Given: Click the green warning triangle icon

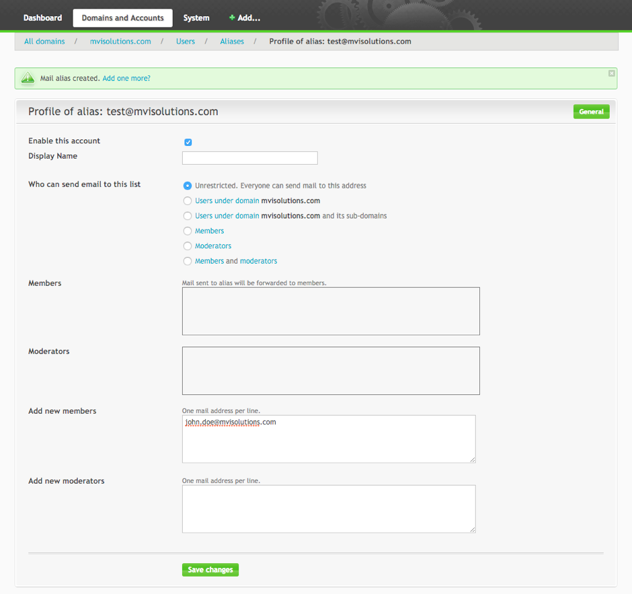Looking at the screenshot, I should click(x=28, y=77).
